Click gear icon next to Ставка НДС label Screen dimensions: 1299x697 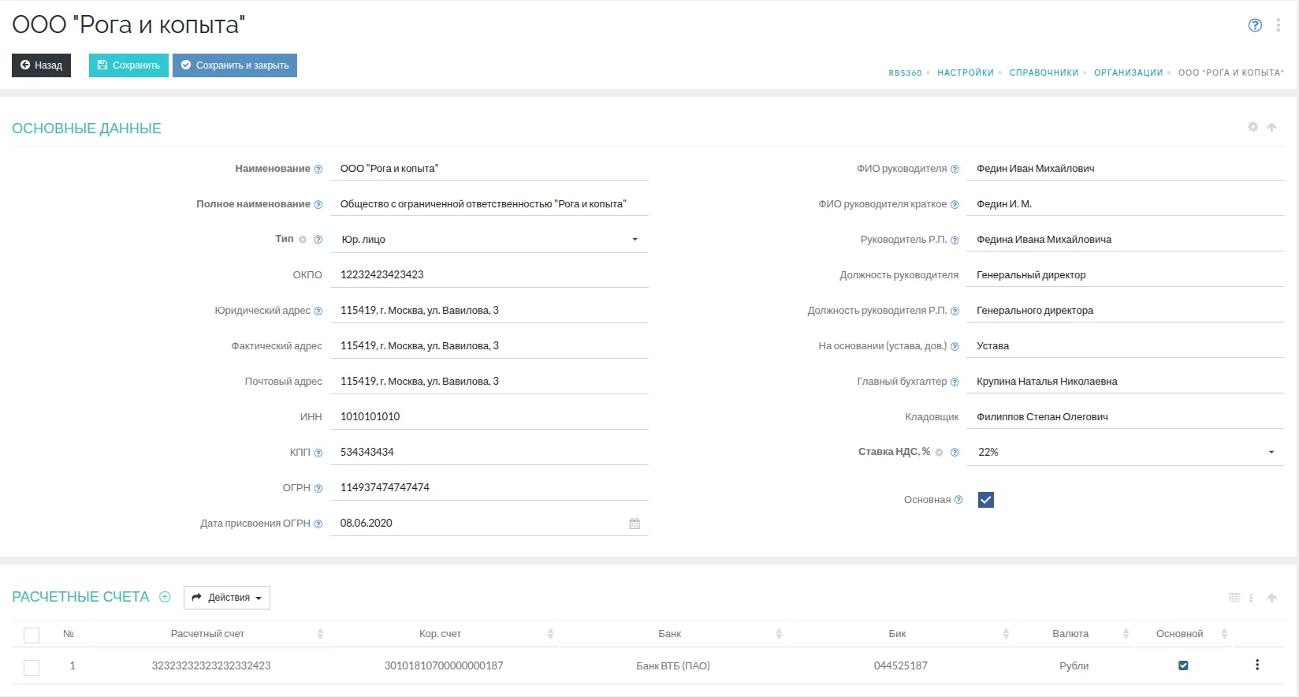click(939, 453)
